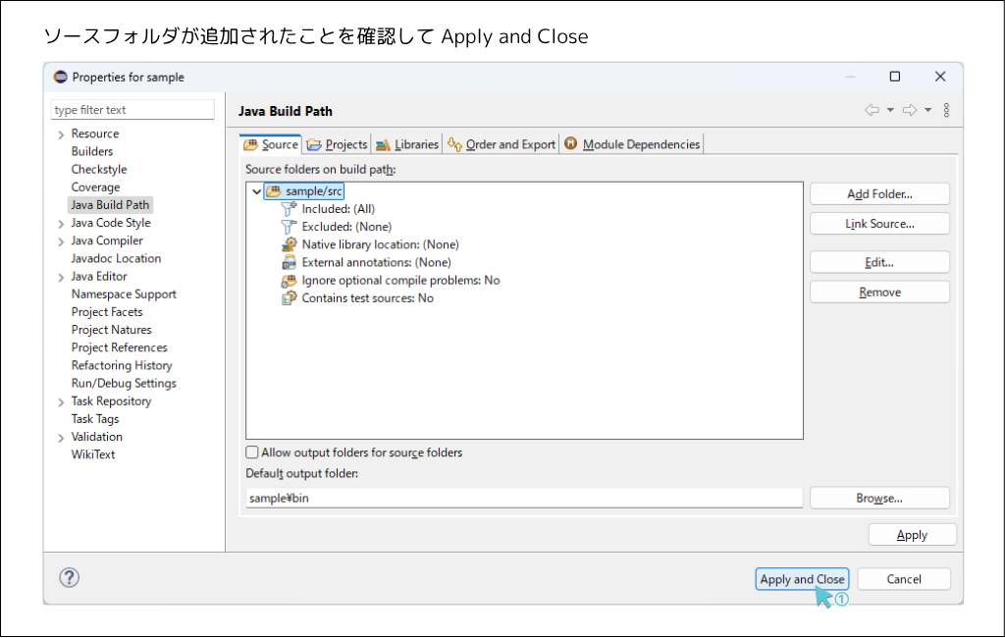The width and height of the screenshot is (1005, 638).
Task: Focus the type filter text field
Action: coord(132,110)
